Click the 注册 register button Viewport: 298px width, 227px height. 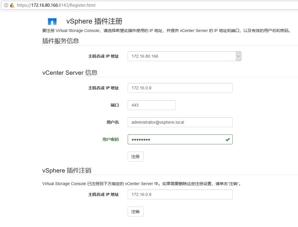[136, 157]
